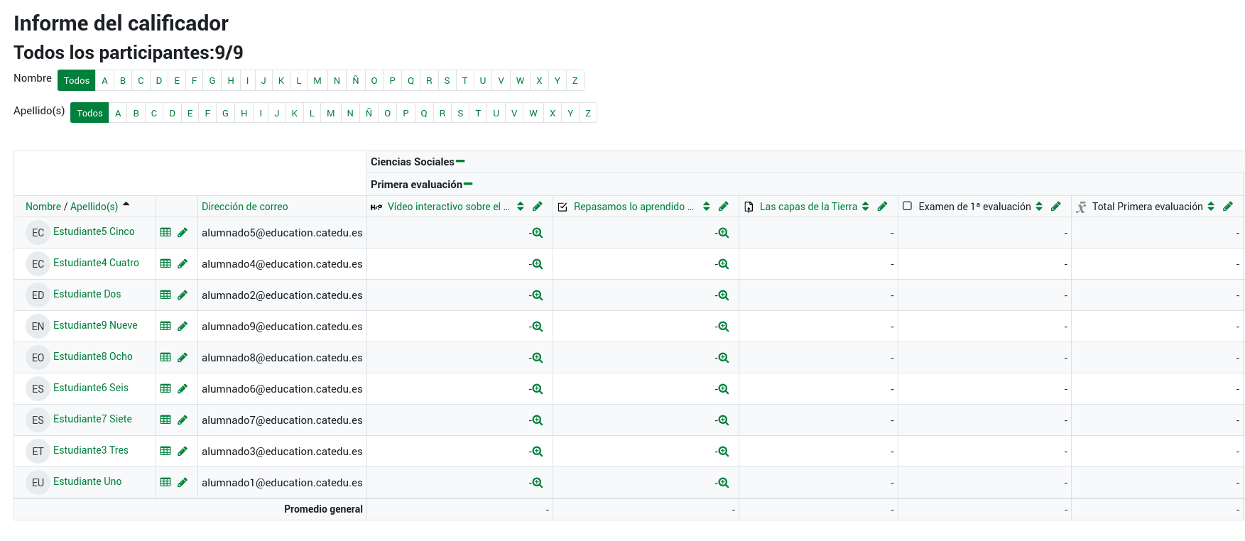Open Estudiante6 Seis profile link
The width and height of the screenshot is (1245, 541).
click(91, 388)
